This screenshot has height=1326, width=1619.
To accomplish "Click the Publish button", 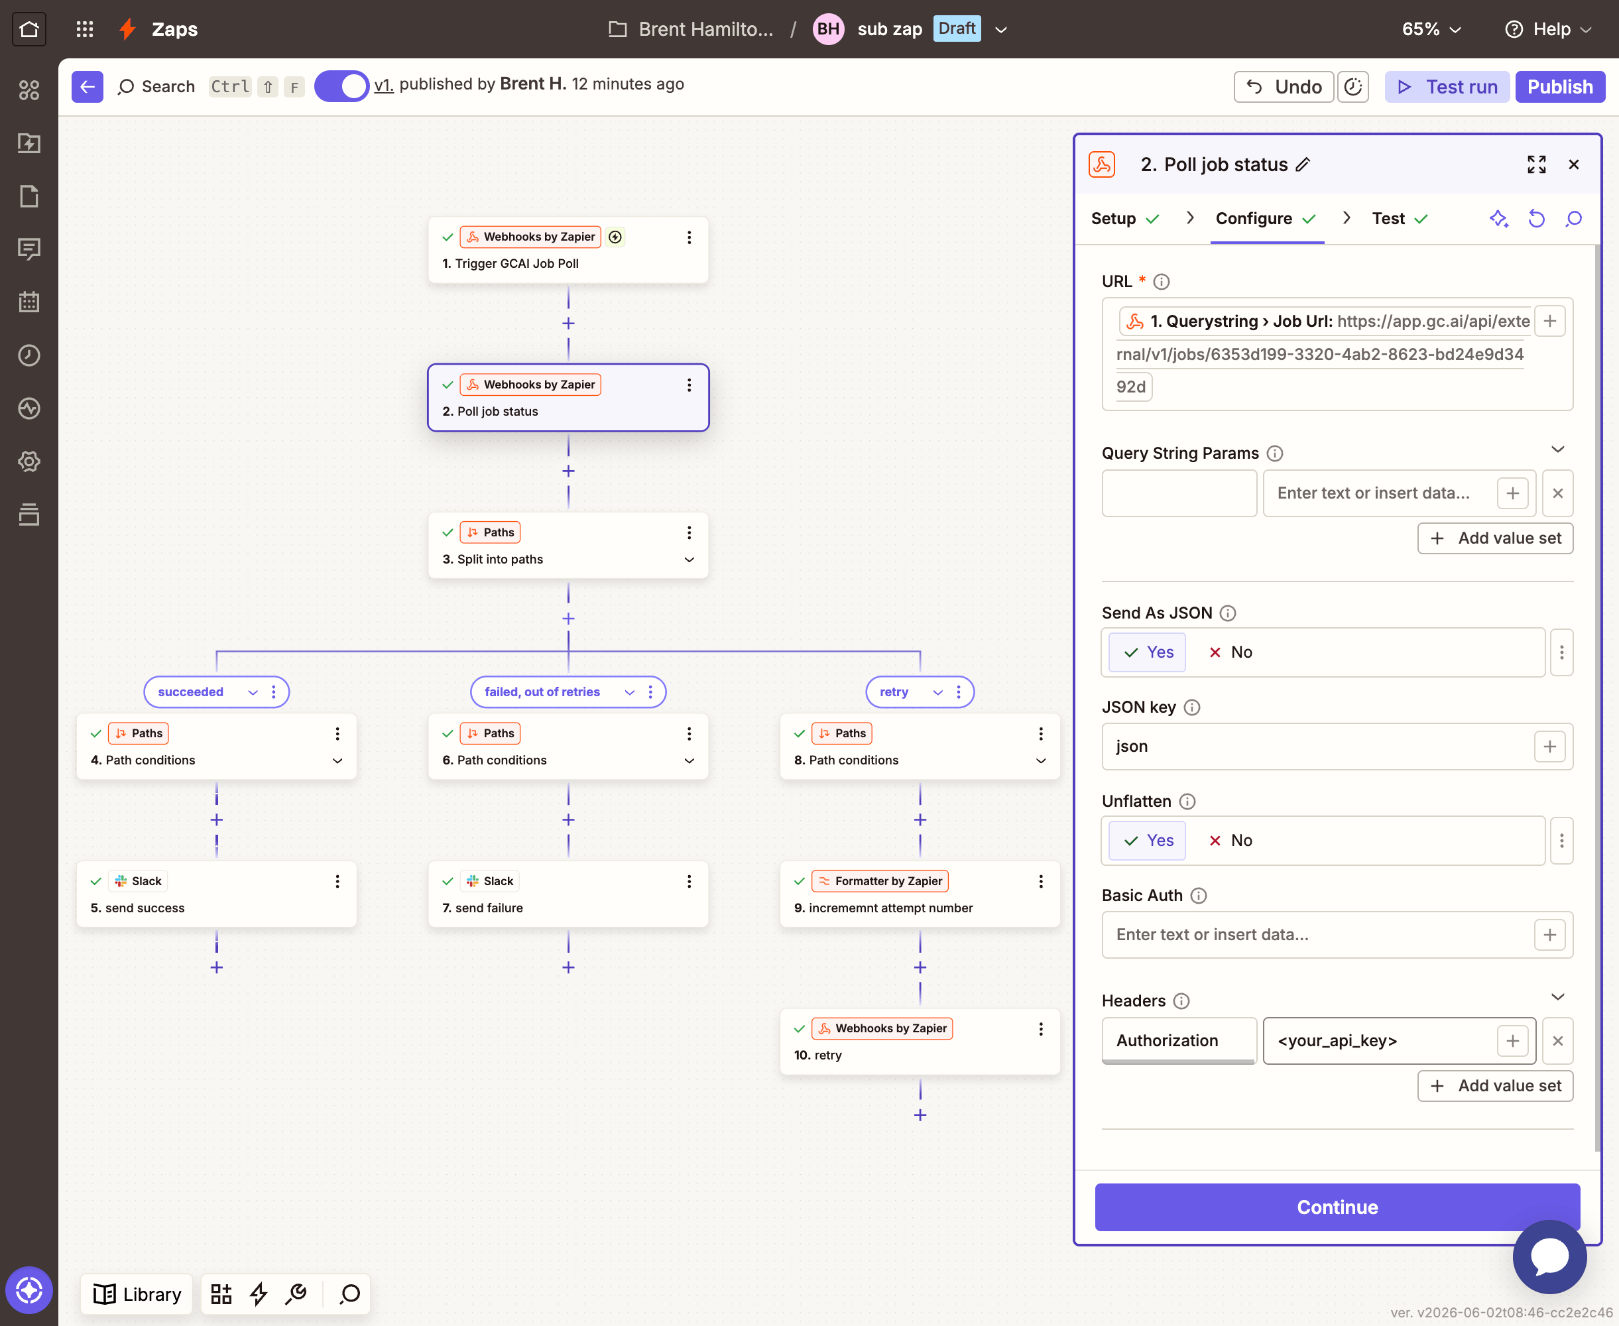I will pyautogui.click(x=1559, y=86).
